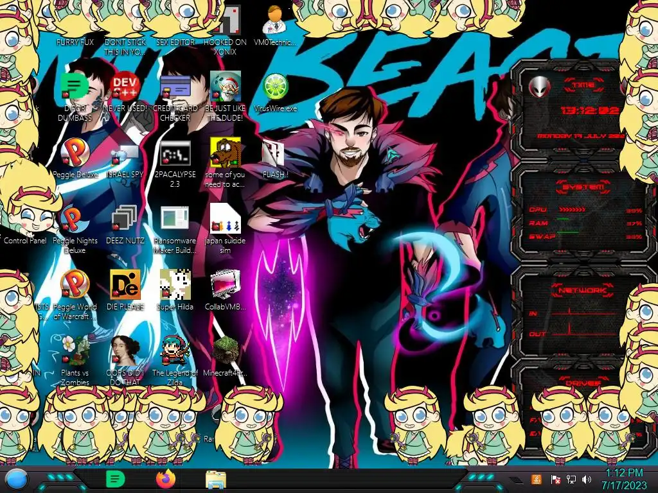
Task: Click the green pinned app on taskbar
Action: (x=115, y=479)
